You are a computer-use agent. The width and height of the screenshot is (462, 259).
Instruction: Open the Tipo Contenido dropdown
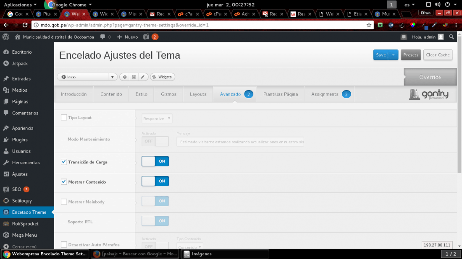[189, 246]
